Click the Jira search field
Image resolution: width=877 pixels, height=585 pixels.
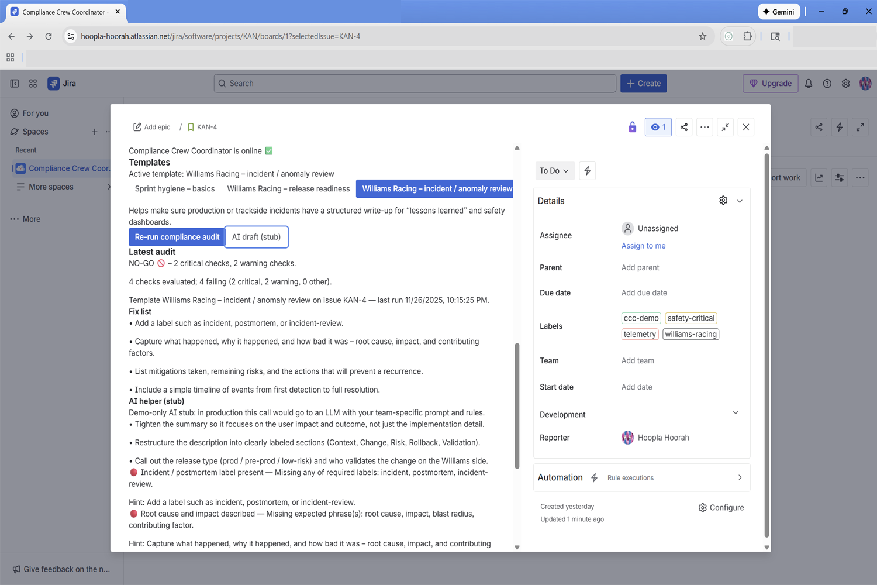pos(415,84)
